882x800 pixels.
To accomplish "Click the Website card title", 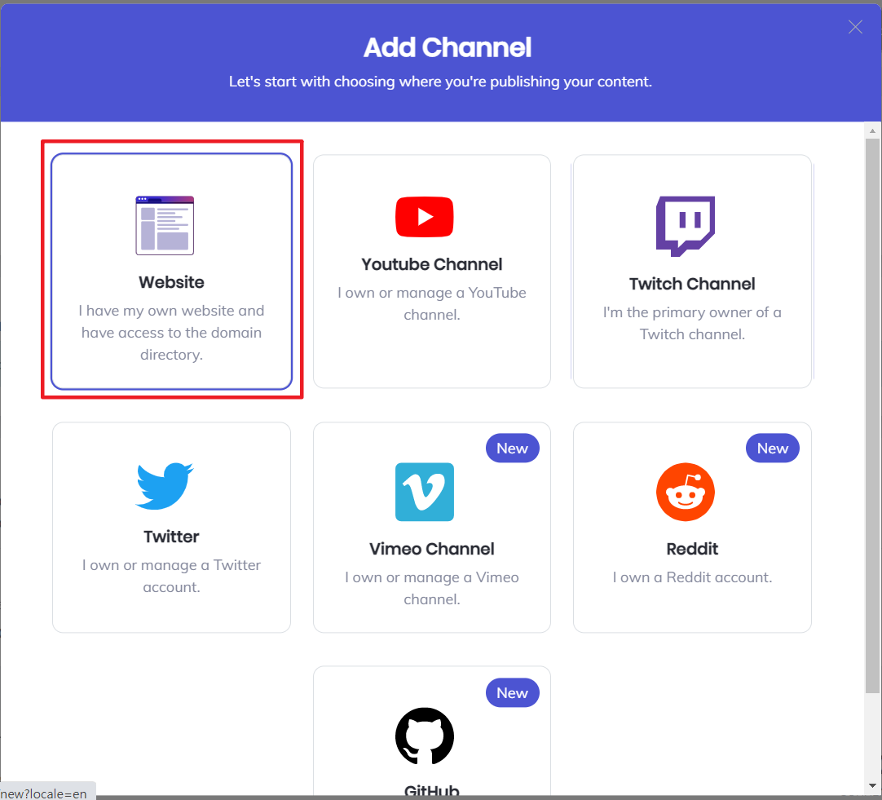I will coord(171,282).
